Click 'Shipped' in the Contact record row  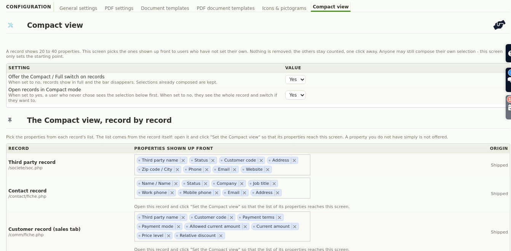click(x=499, y=194)
